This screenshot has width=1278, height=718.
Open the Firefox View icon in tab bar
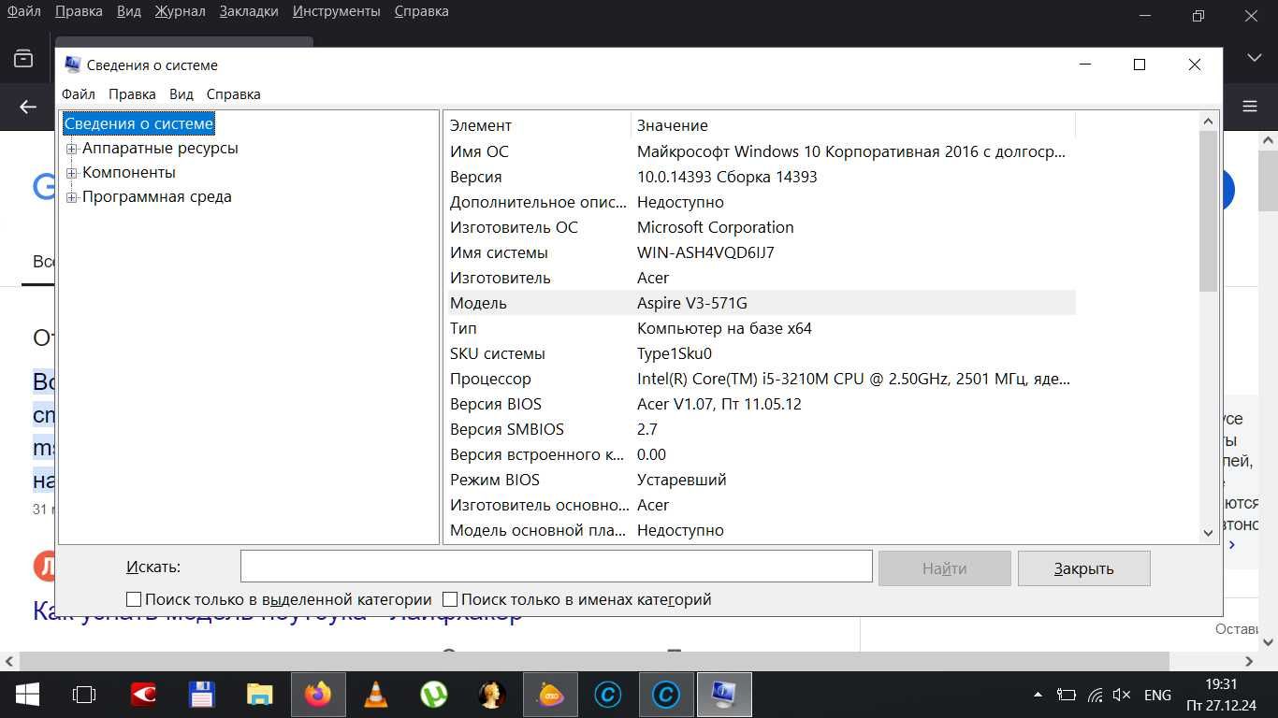[23, 58]
